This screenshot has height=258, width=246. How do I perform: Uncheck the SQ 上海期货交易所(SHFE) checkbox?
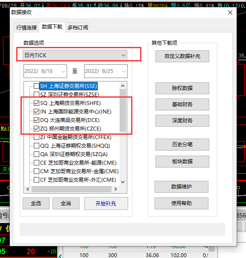pyautogui.click(x=36, y=103)
